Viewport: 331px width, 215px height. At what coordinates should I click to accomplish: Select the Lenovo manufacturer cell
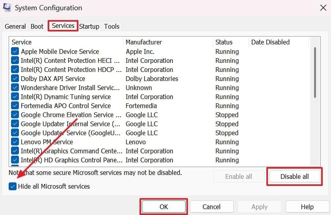[x=136, y=142]
